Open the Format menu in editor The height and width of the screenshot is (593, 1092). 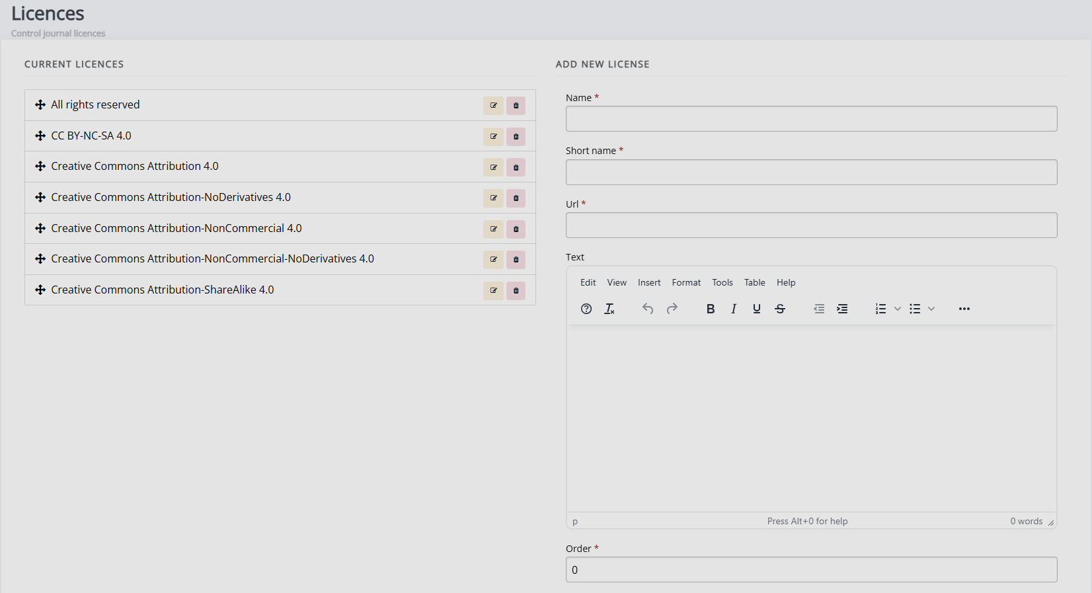point(686,282)
